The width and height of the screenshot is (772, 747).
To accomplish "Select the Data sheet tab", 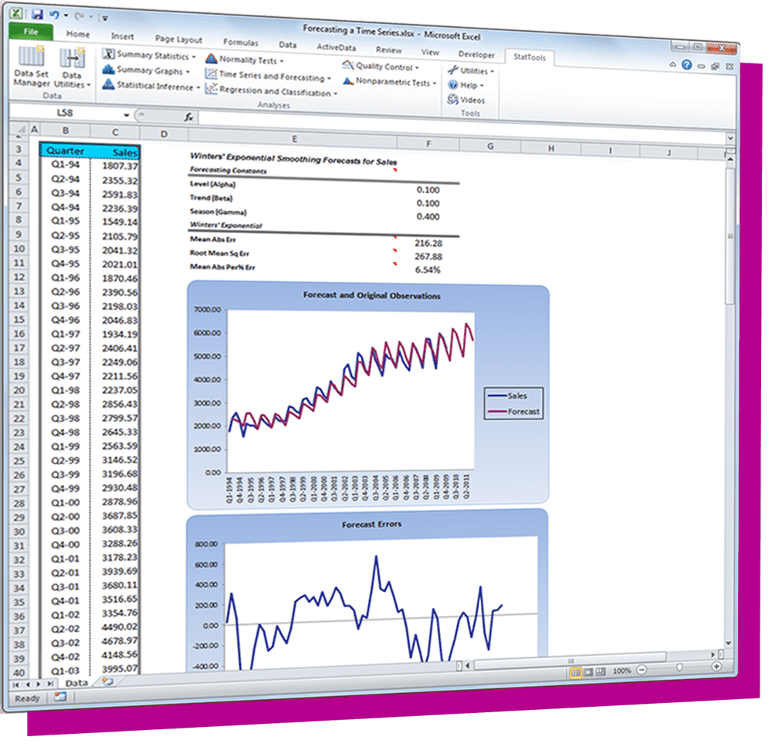I will 76,683.
